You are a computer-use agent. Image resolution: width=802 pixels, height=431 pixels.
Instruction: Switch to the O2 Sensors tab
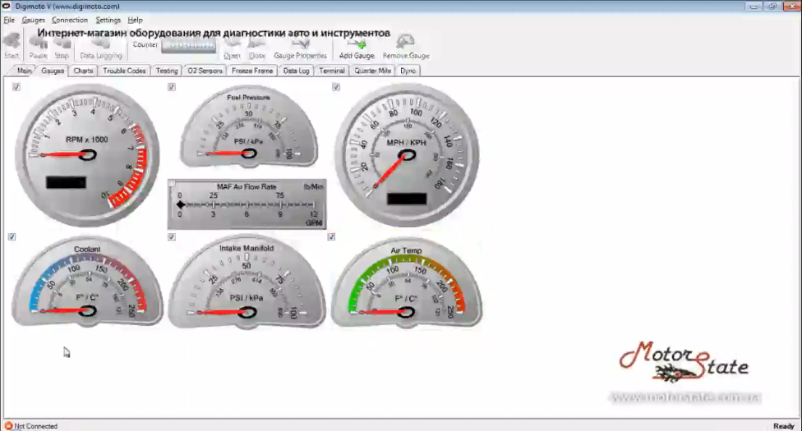tap(205, 71)
